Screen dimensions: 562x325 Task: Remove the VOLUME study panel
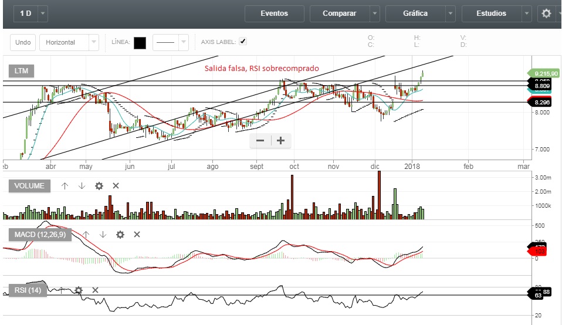[116, 186]
